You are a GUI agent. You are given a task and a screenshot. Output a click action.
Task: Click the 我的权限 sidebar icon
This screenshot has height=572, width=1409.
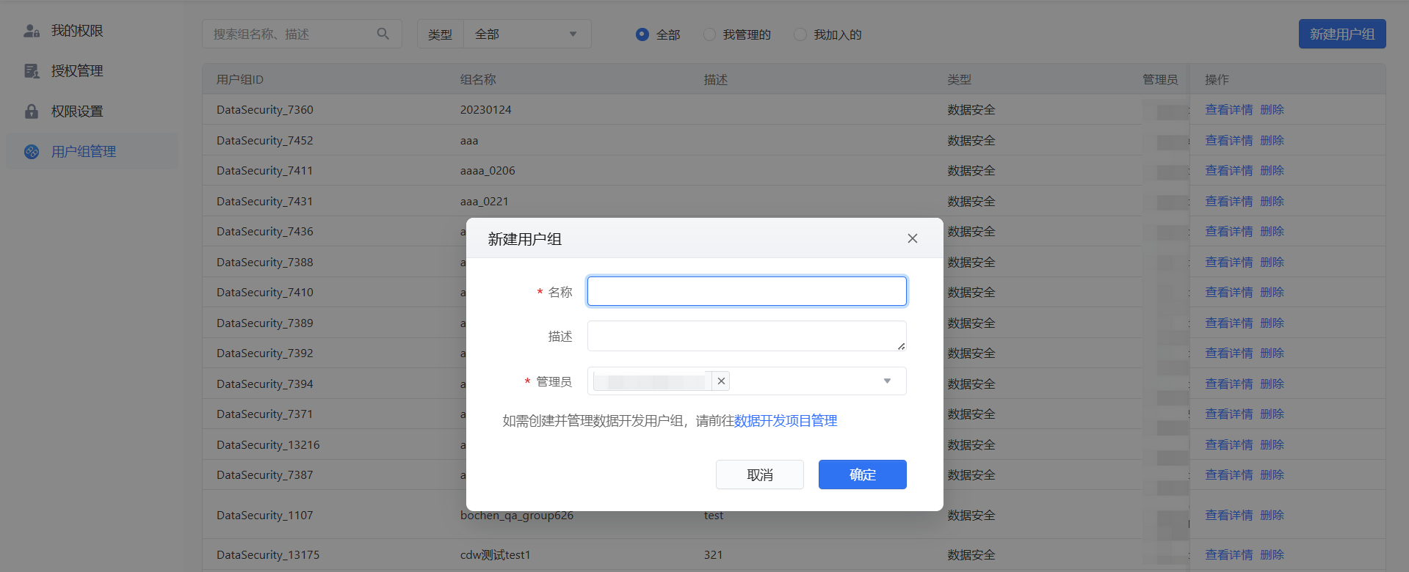coord(32,31)
